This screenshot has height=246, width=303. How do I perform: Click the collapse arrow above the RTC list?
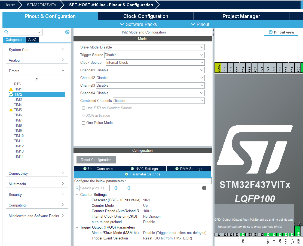click(x=36, y=79)
